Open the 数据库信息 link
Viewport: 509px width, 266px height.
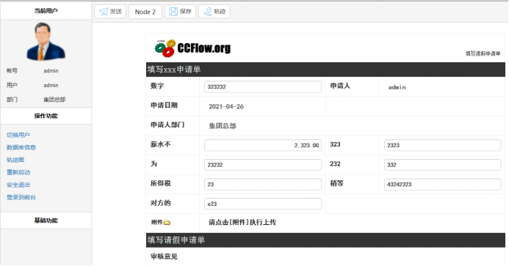point(21,147)
